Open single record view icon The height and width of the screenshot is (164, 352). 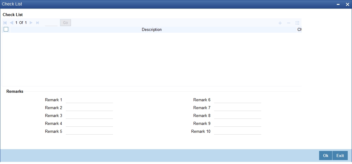[297, 23]
